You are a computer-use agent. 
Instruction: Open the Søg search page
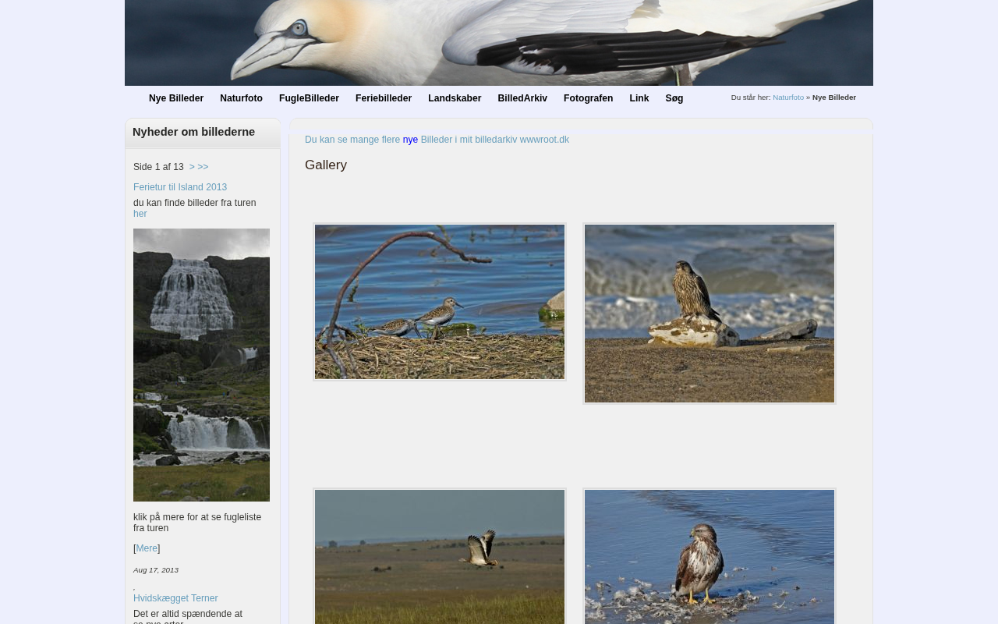coord(674,98)
